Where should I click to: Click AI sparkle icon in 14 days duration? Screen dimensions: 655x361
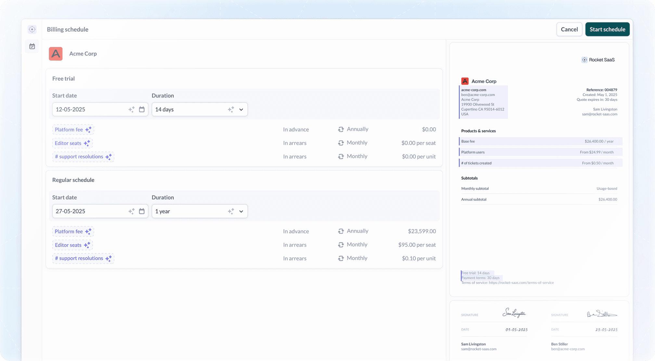[x=231, y=109]
